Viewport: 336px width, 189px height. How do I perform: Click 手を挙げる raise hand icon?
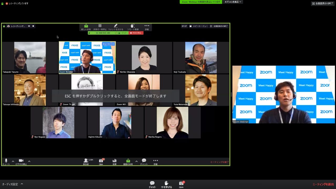(166, 185)
